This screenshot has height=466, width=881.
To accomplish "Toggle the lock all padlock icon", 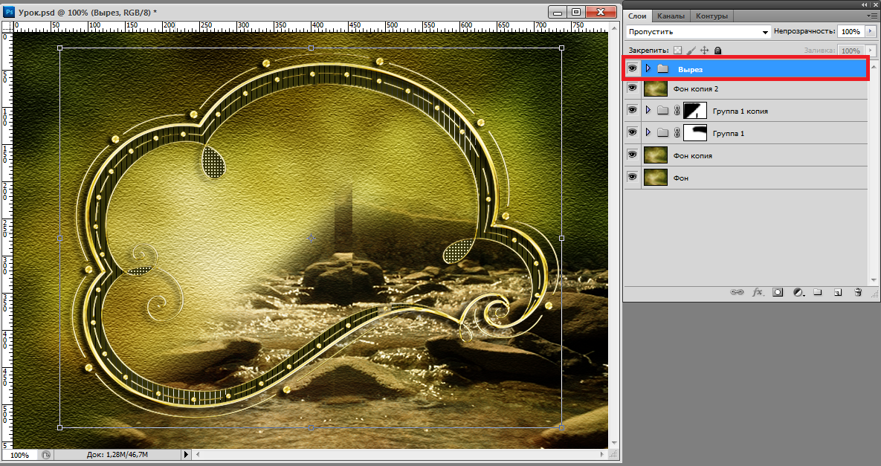I will [x=717, y=51].
